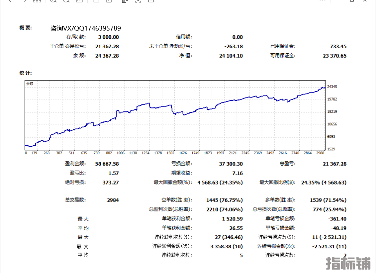This screenshot has height=273, width=376.
Task: Click the 概要 section heading
Action: [25, 28]
